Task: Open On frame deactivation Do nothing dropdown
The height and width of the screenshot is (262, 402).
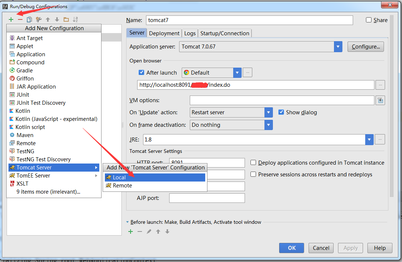Action: [x=268, y=125]
